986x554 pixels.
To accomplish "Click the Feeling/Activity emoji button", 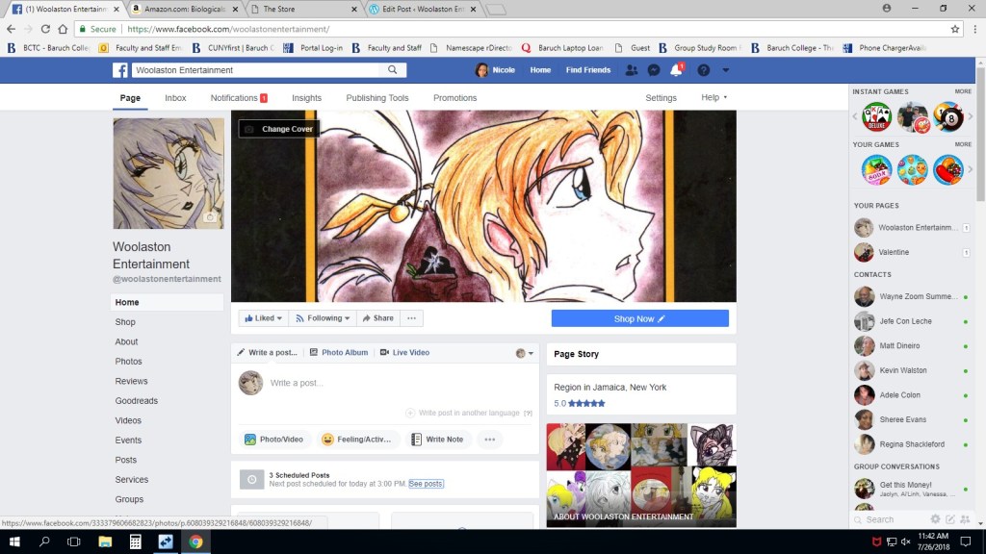I will coord(356,440).
